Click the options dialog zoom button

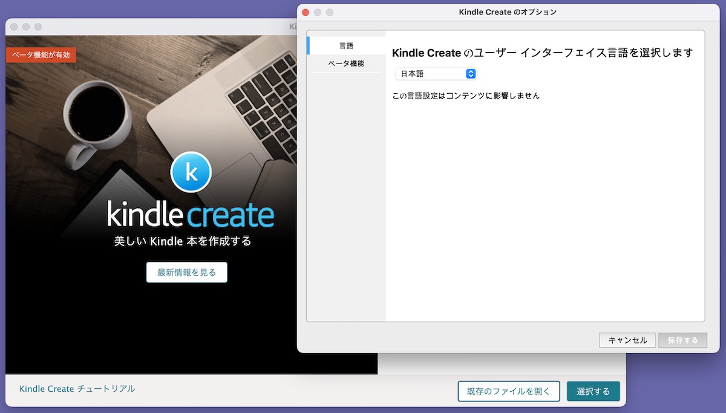[330, 12]
